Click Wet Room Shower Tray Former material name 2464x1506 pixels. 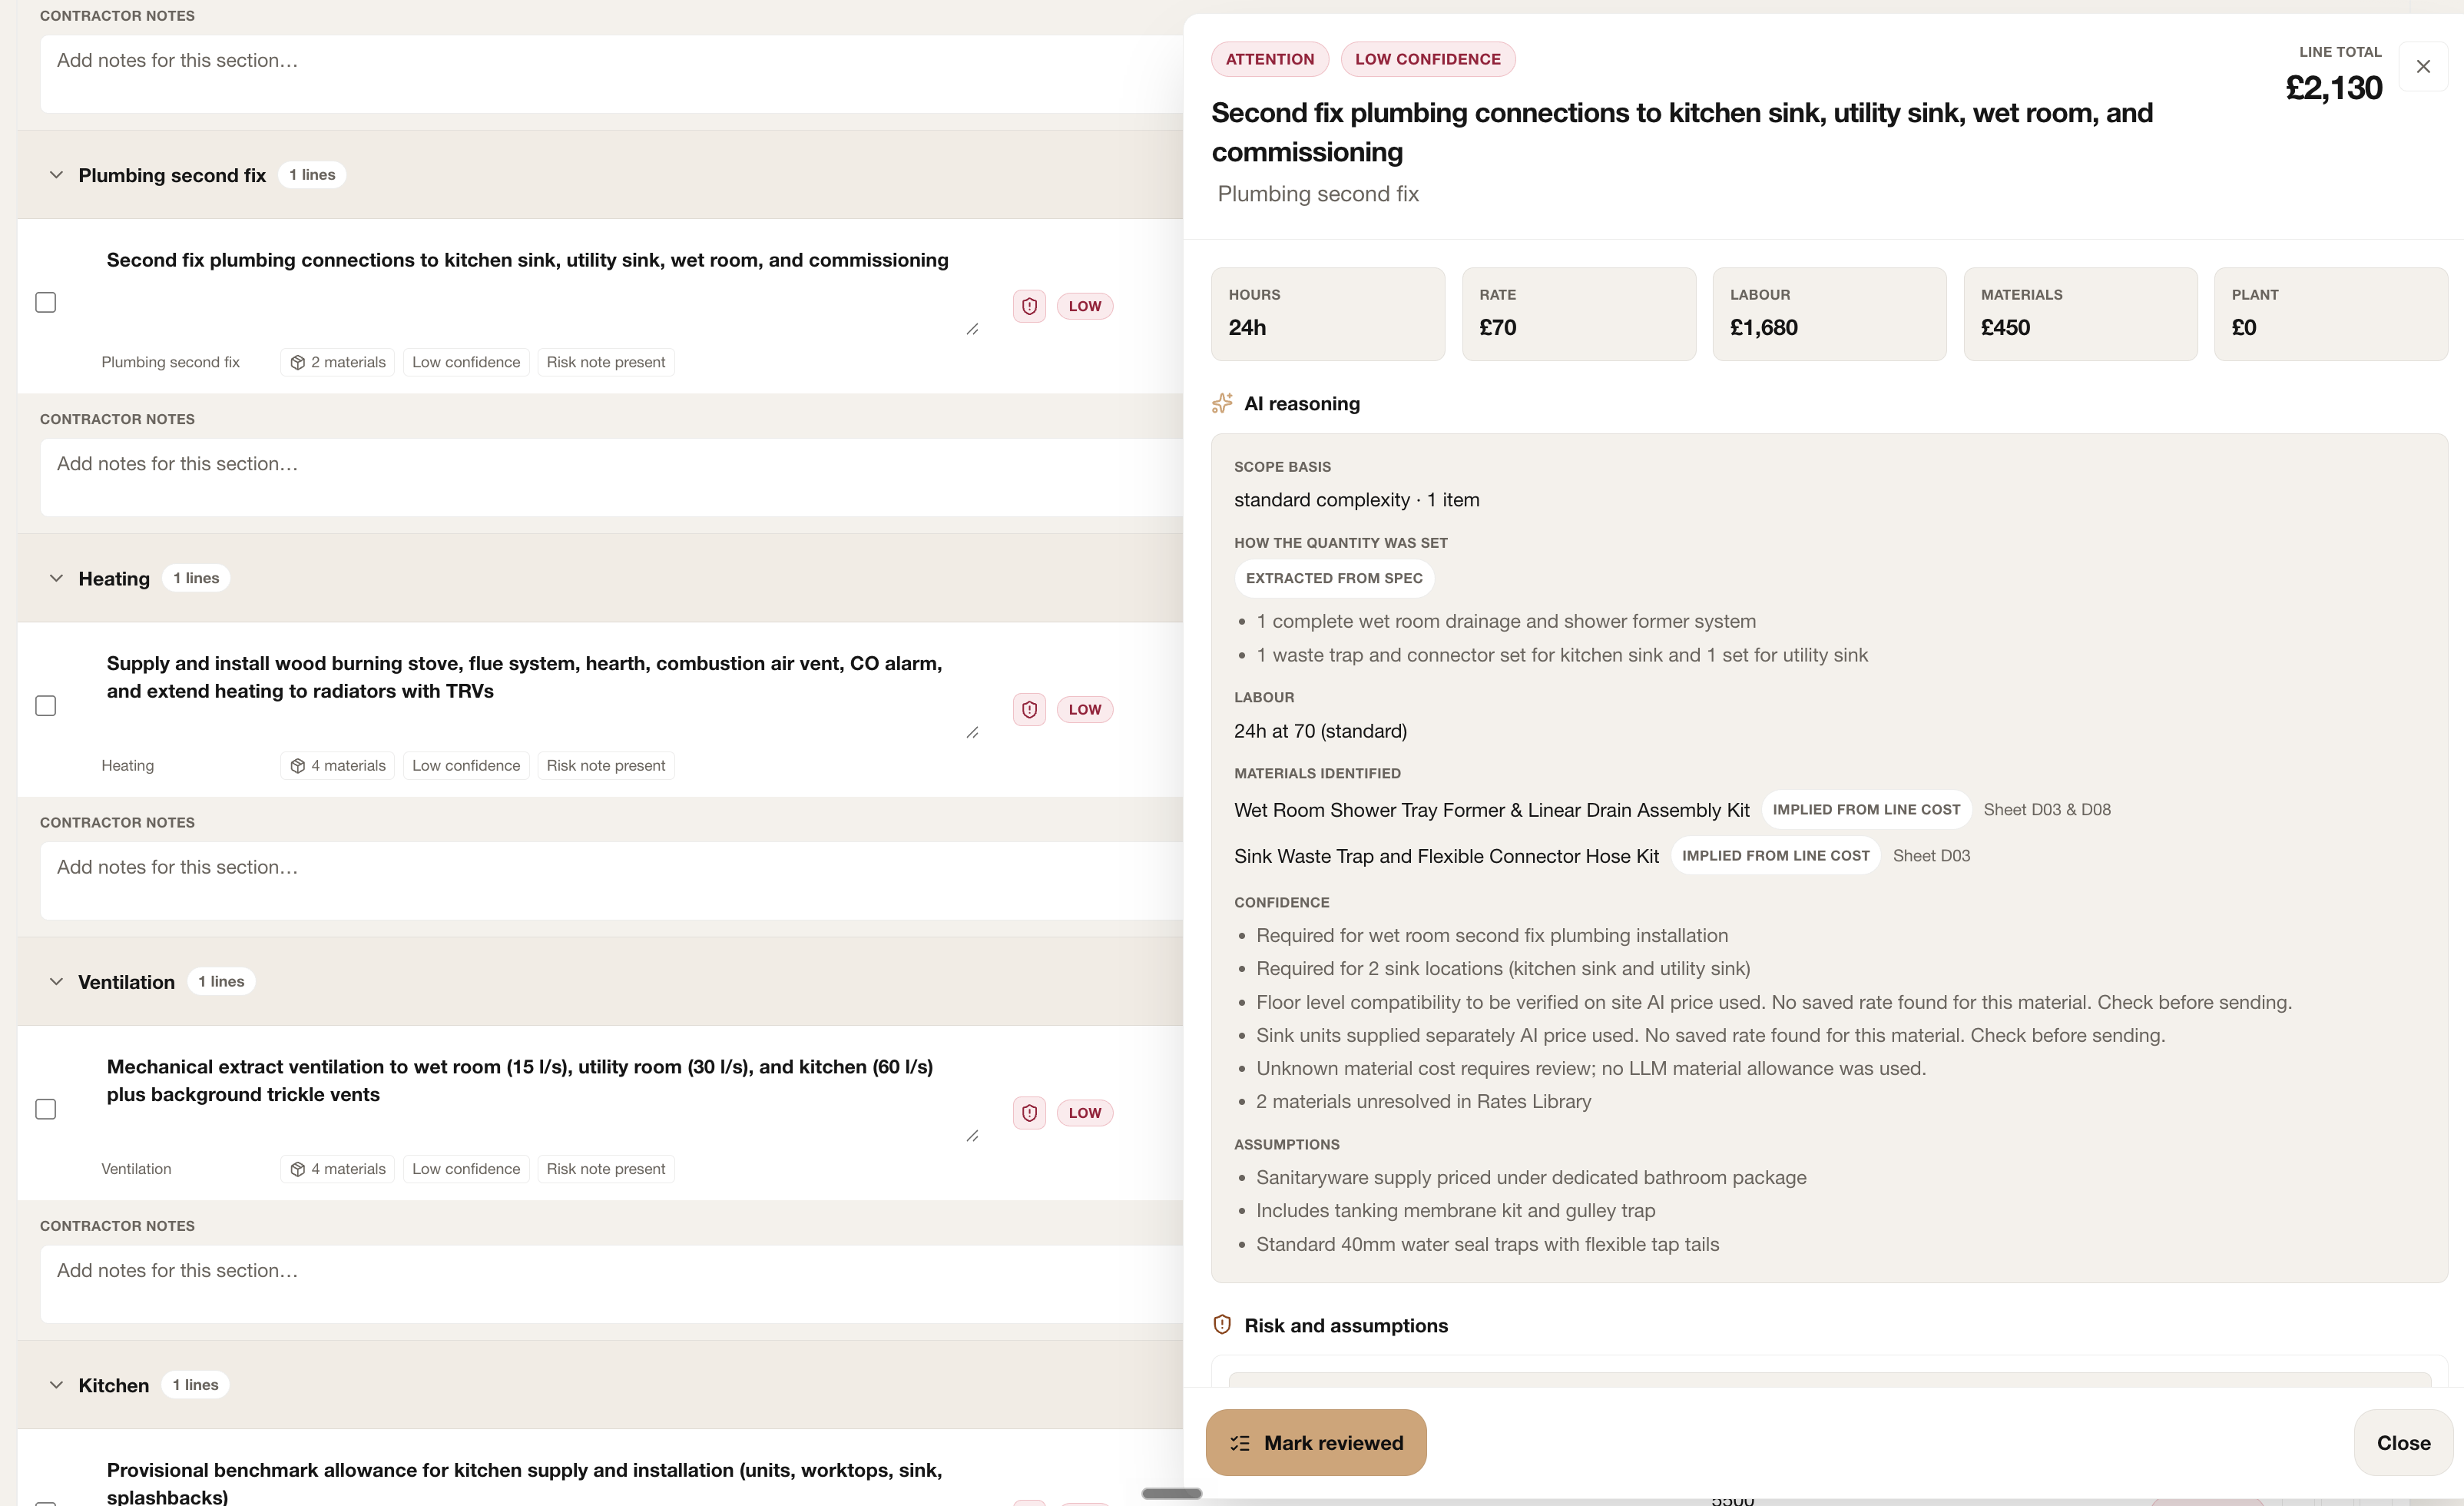click(1491, 811)
